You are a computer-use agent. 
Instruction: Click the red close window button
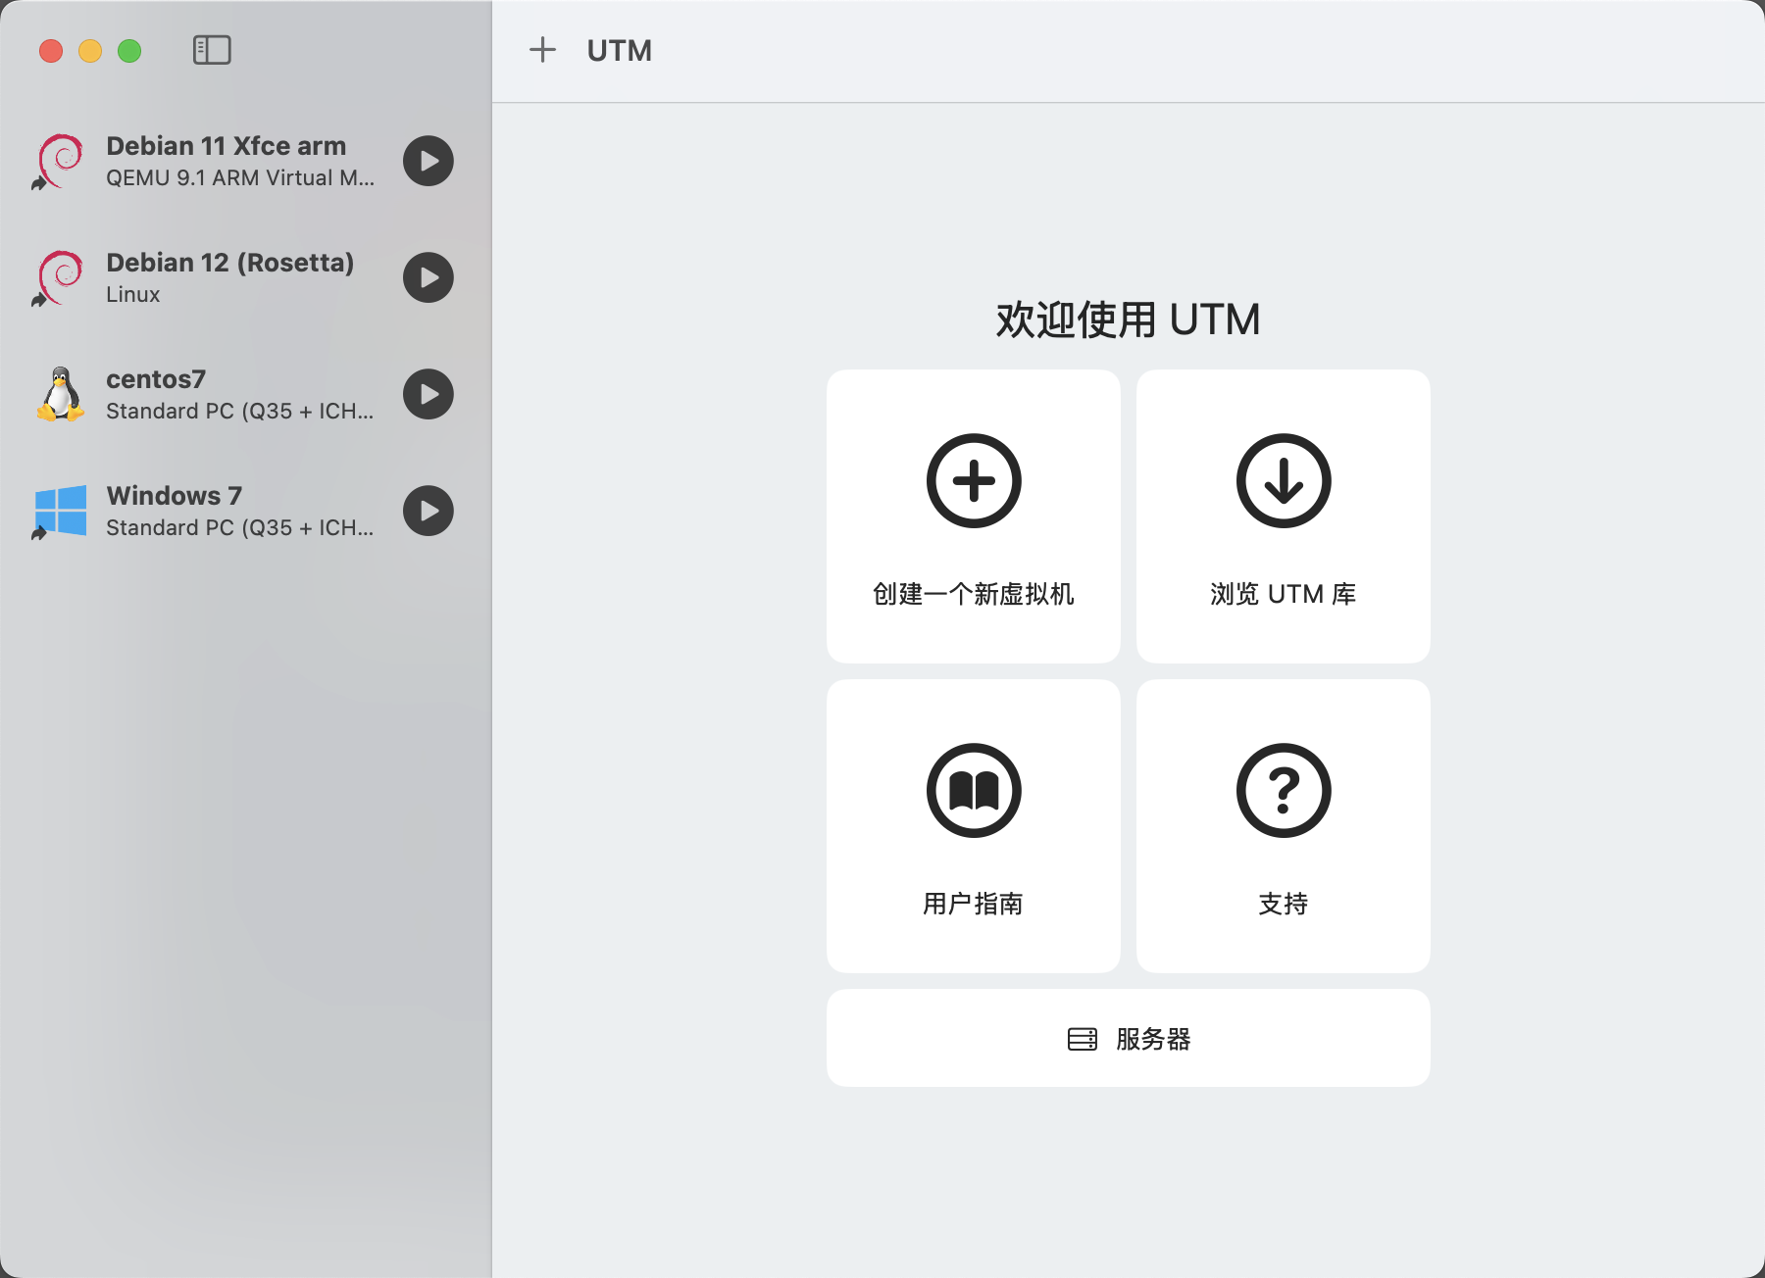tap(51, 51)
